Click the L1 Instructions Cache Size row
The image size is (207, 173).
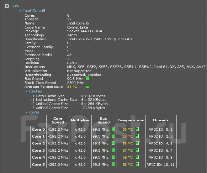[68, 100]
